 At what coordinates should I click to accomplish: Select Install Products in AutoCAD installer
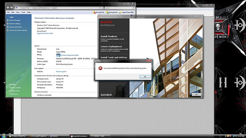pyautogui.click(x=109, y=36)
